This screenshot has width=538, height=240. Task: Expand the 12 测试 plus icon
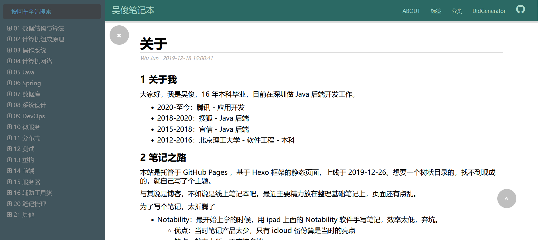coord(9,149)
